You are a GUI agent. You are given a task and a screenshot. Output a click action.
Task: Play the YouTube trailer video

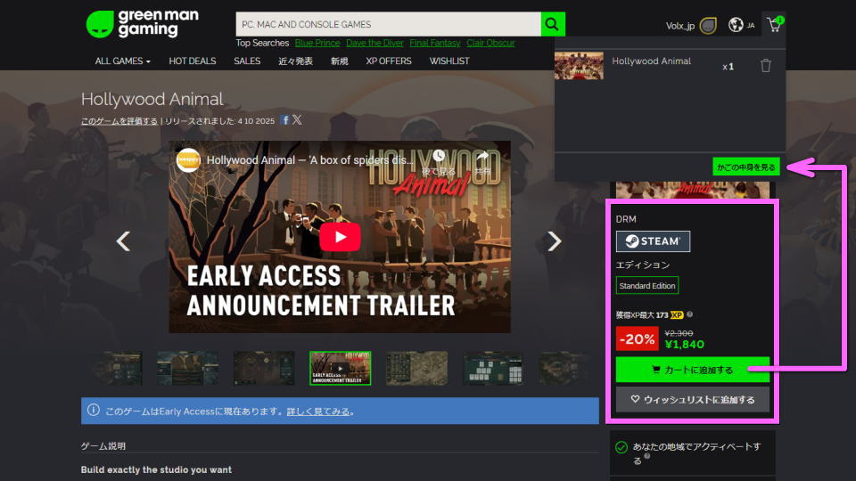(x=340, y=237)
